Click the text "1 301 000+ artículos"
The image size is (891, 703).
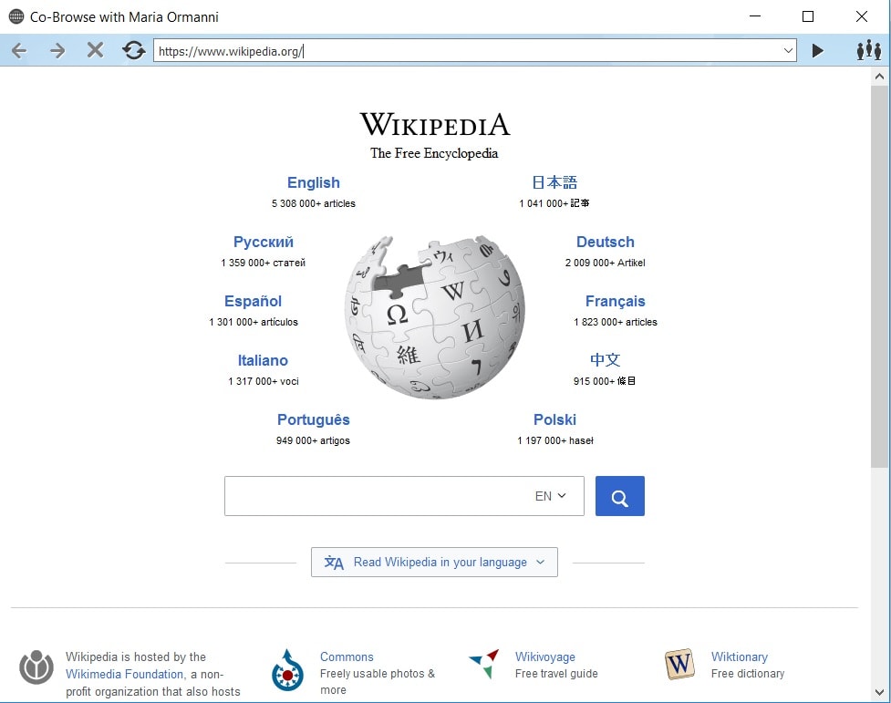(254, 322)
